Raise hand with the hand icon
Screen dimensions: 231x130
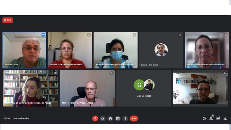[x=110, y=119]
